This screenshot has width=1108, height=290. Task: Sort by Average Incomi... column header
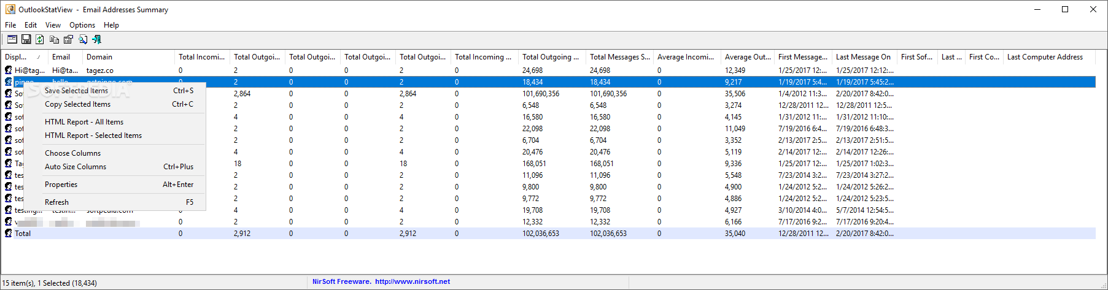tap(688, 57)
